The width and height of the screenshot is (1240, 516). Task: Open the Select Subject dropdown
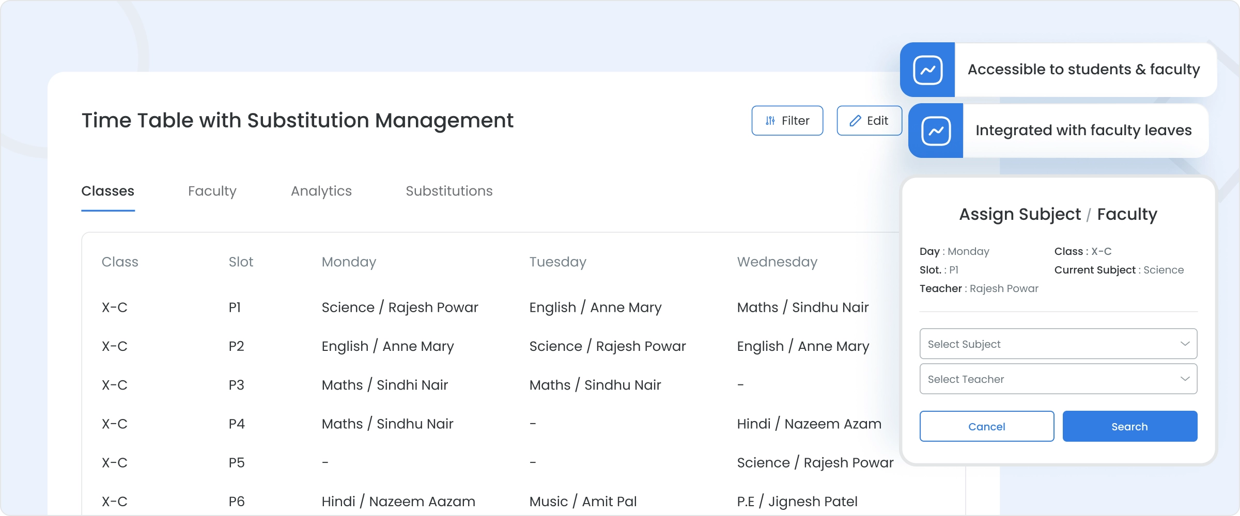[1058, 344]
